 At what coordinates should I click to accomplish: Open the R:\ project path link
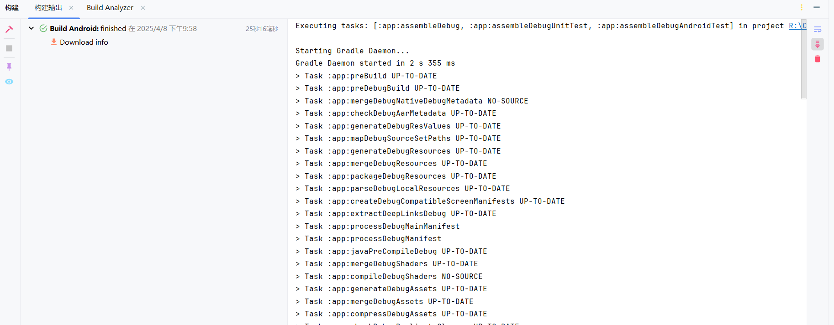[797, 26]
